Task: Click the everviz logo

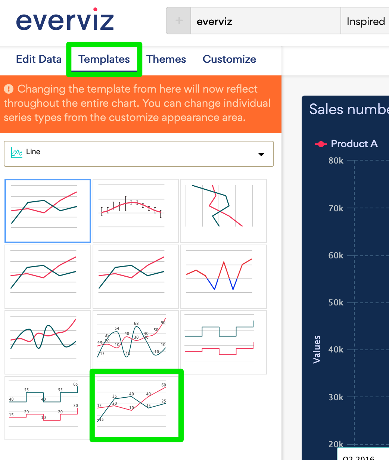Action: 65,19
